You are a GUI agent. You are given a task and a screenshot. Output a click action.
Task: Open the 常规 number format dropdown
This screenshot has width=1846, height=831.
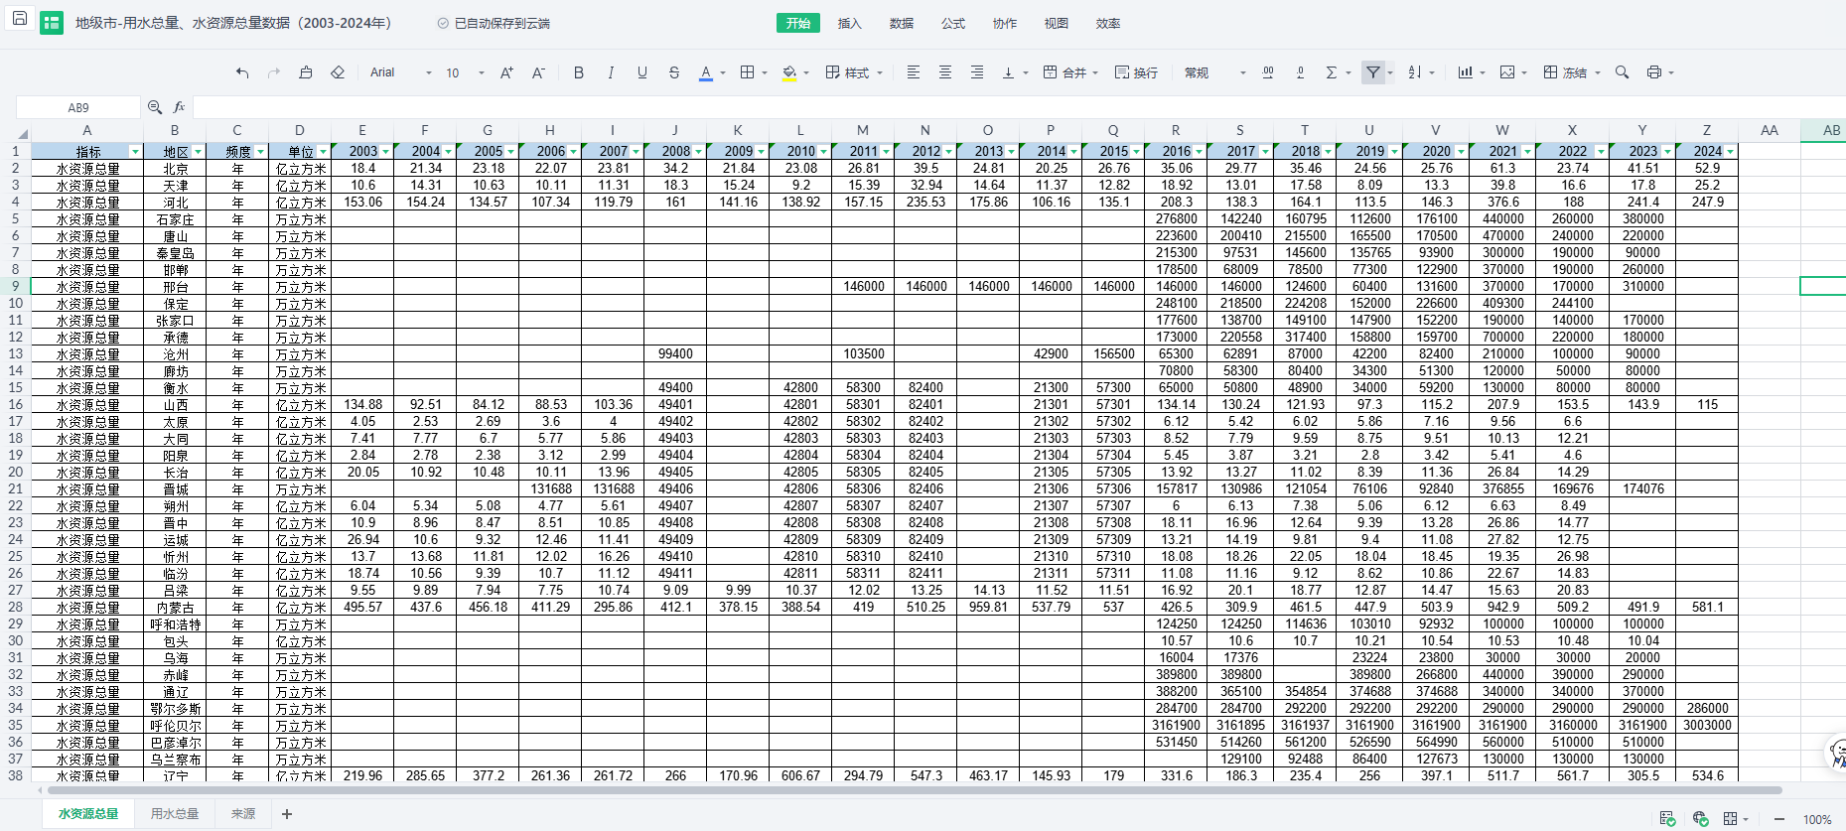[x=1214, y=72]
